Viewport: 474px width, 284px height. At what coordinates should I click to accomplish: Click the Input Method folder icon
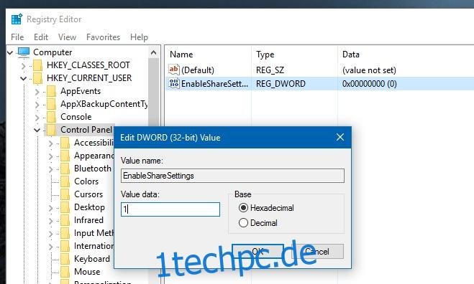65,233
